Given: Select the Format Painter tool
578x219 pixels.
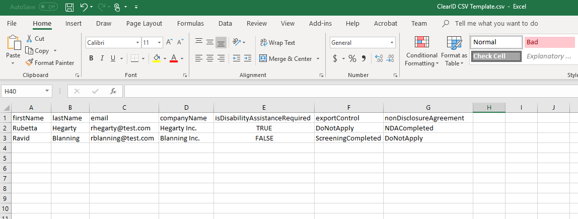Looking at the screenshot, I should click(x=50, y=63).
